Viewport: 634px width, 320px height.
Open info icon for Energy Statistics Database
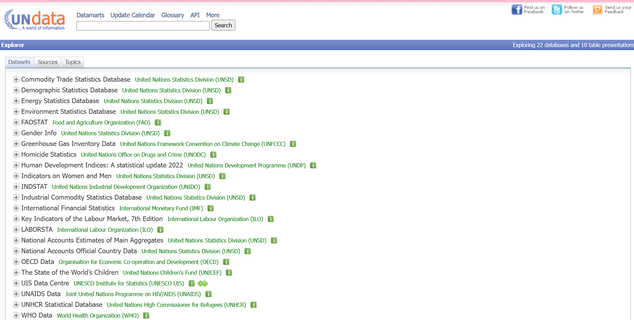coord(210,101)
